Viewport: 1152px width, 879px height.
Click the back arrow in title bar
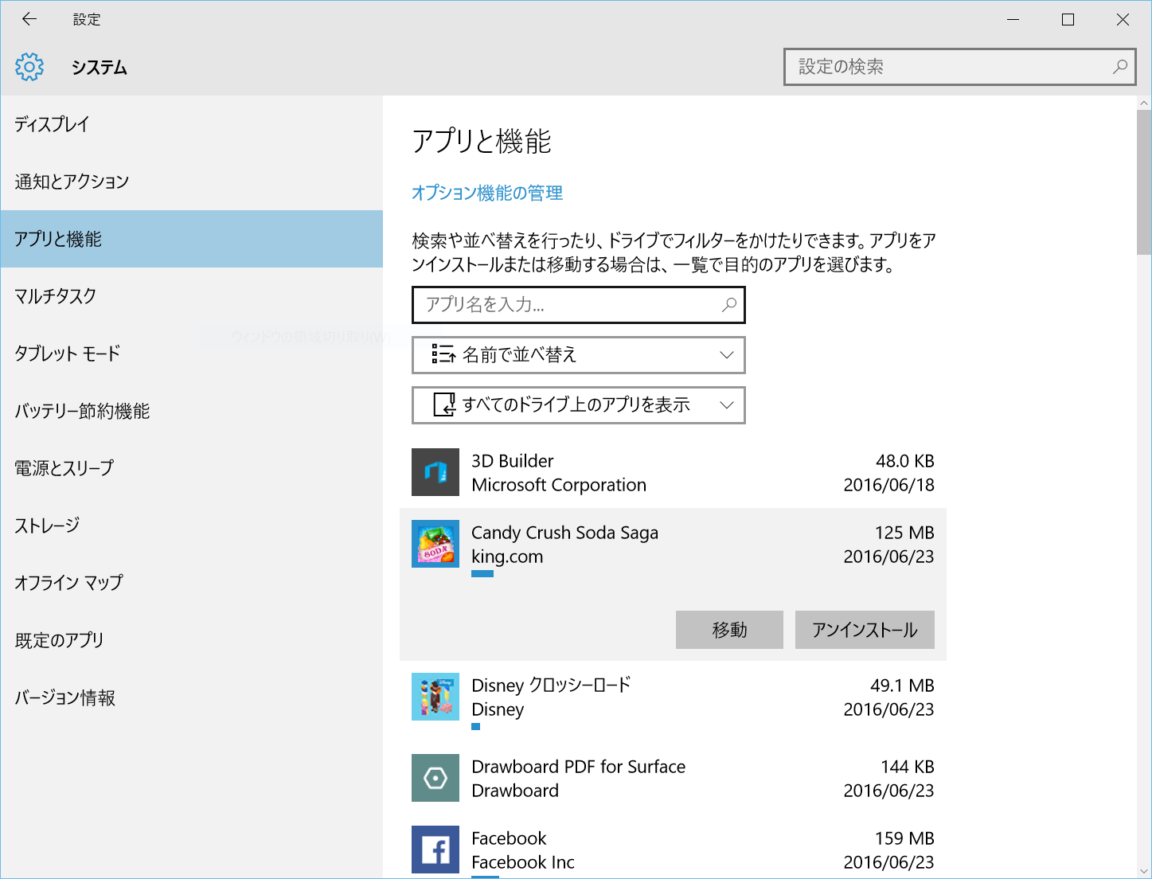tap(29, 19)
